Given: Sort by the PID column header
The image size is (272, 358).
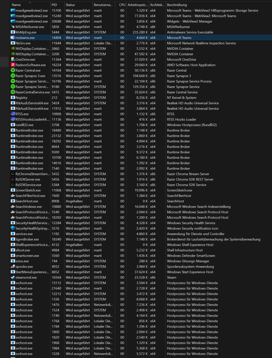Looking at the screenshot, I should click(57, 5).
